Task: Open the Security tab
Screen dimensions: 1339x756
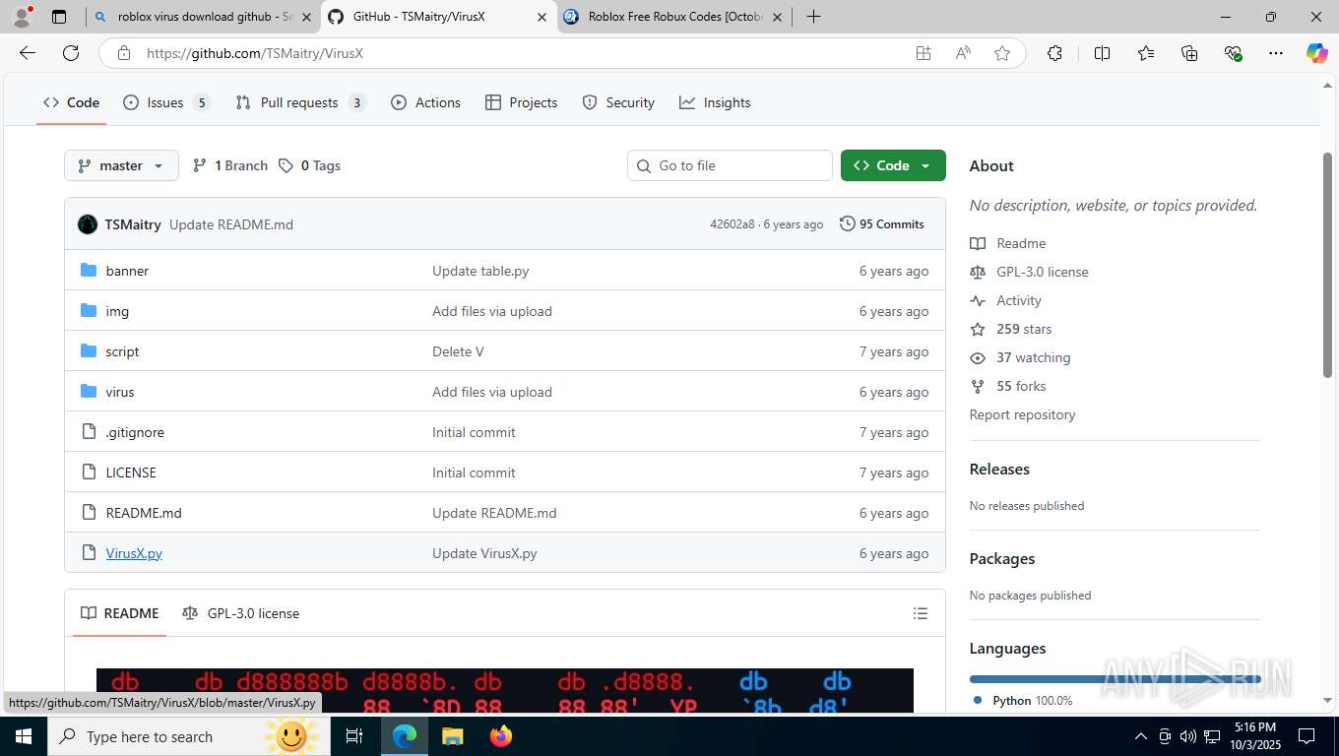Action: 618,102
